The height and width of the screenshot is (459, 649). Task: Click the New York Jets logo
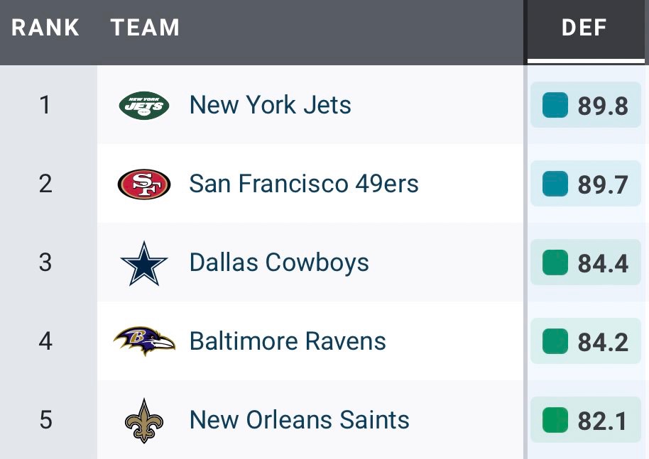click(x=144, y=106)
